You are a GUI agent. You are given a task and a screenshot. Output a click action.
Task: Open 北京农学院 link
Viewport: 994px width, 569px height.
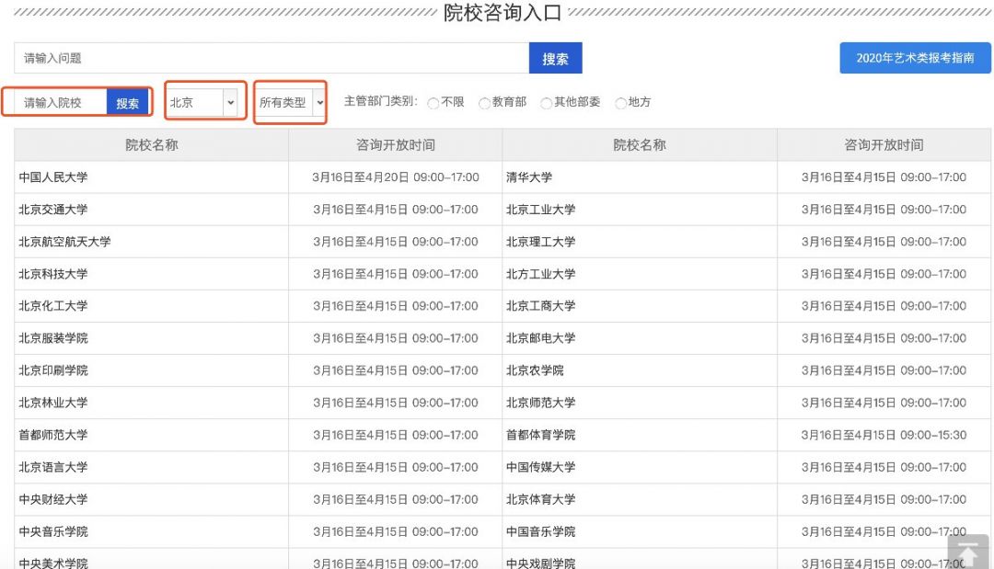[535, 370]
